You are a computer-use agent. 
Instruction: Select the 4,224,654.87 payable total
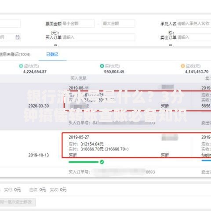point(35,72)
